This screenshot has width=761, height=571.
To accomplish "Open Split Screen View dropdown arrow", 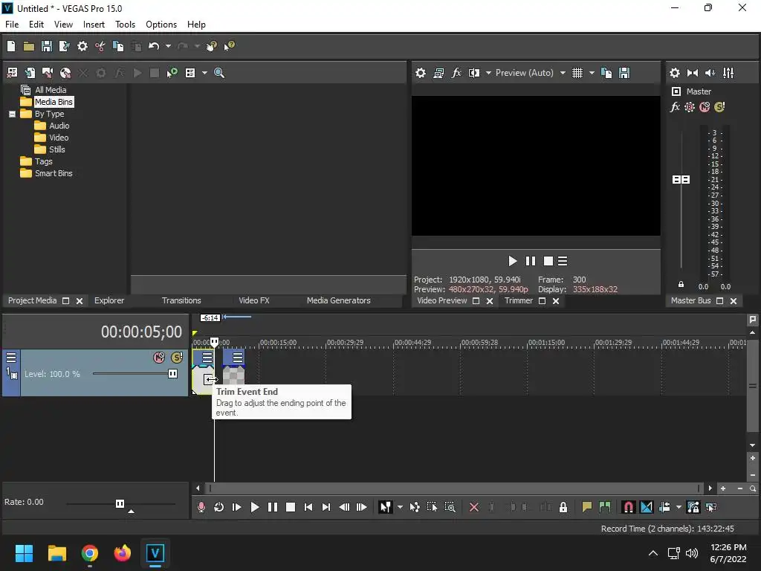I will (488, 73).
